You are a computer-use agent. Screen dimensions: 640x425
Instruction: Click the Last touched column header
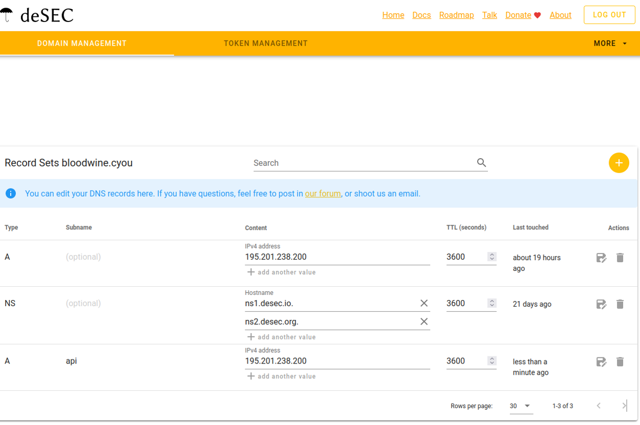coord(530,227)
